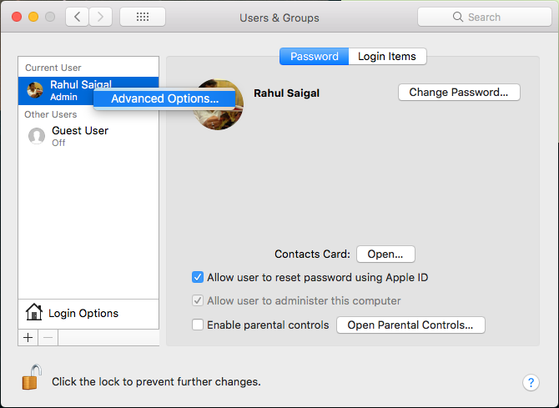
Task: Open help with the question mark button
Action: [531, 382]
